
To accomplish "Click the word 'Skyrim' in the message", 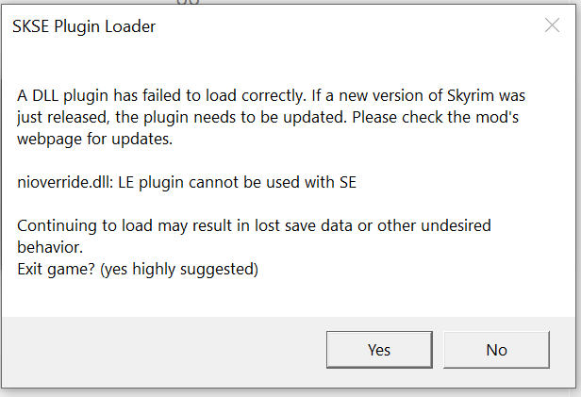I will 471,96.
